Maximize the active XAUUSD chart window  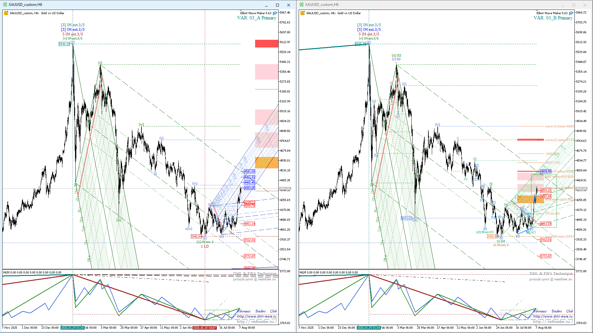coord(277,5)
